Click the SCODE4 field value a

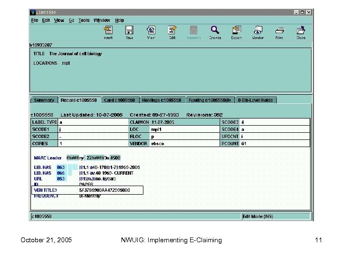(275, 129)
